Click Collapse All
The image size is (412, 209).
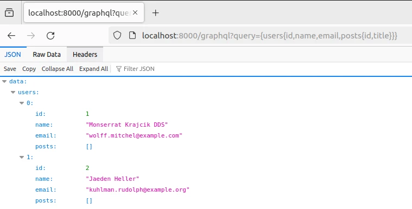tap(58, 69)
